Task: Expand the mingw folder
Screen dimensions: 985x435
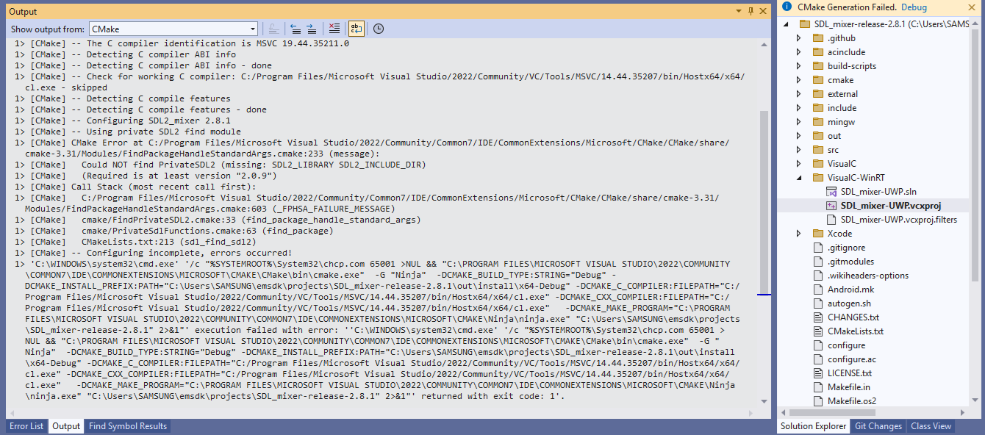Action: point(799,122)
